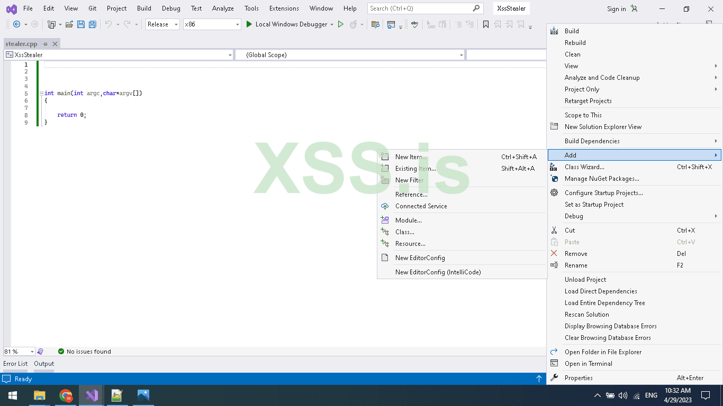This screenshot has width=723, height=406.
Task: Show hidden system tray icons chevron
Action: [x=598, y=395]
